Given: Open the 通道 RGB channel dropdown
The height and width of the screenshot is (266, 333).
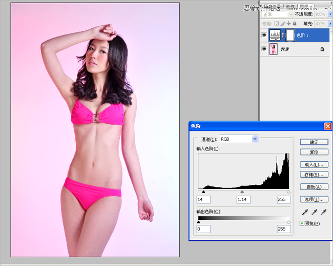Looking at the screenshot, I should (239, 139).
